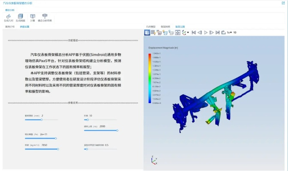The width and height of the screenshot is (288, 171).
Task: Jump to first animation frame
Action: (194, 32)
